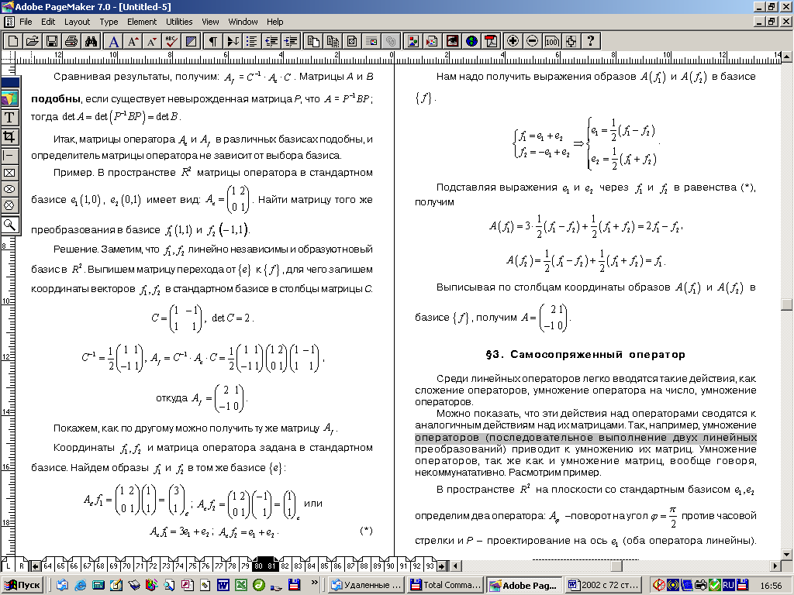Screen dimensions: 794x595
Task: Click the New document toolbar icon
Action: click(12, 41)
